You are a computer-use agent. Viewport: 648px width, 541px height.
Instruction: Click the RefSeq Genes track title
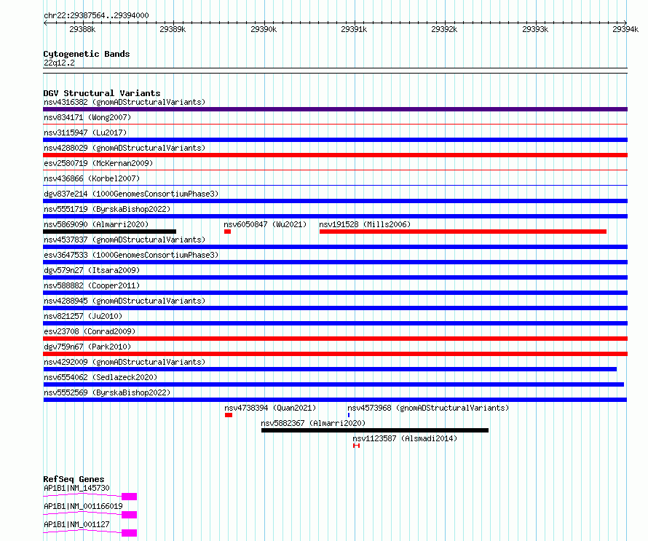(x=74, y=479)
